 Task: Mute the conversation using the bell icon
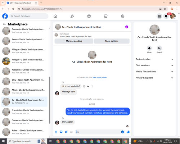coord(149,48)
